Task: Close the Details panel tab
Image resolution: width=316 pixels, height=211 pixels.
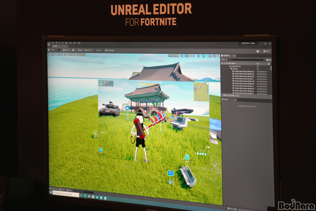Action: 235,100
